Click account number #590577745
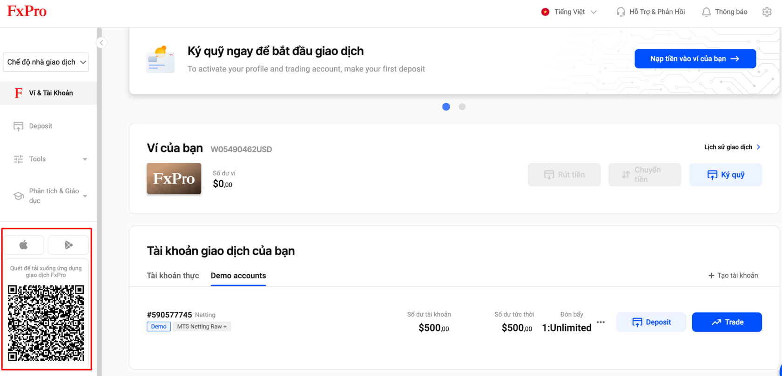This screenshot has width=782, height=376. coord(169,315)
